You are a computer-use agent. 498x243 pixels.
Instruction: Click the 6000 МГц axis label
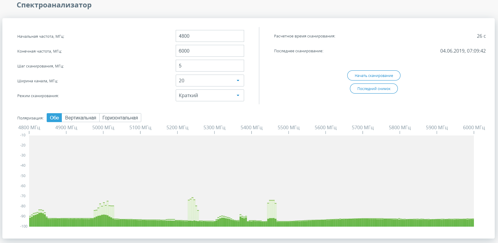474,127
